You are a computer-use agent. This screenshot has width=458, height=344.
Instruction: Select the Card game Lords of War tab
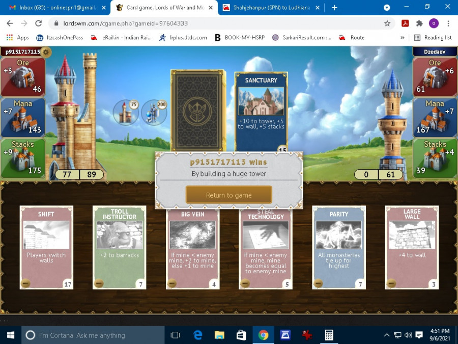(x=164, y=8)
